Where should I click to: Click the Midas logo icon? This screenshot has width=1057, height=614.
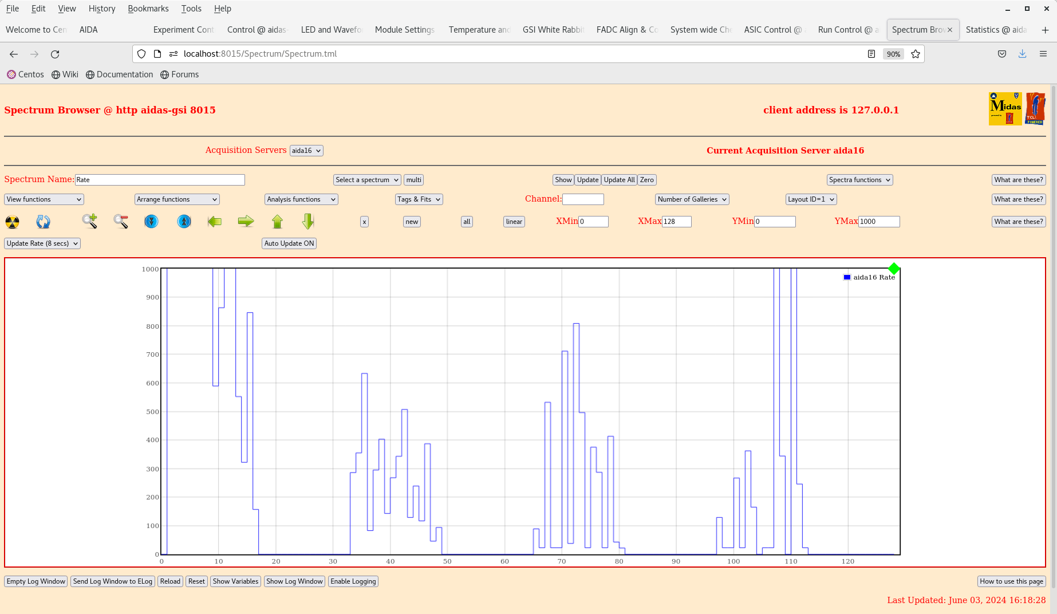(x=1005, y=108)
